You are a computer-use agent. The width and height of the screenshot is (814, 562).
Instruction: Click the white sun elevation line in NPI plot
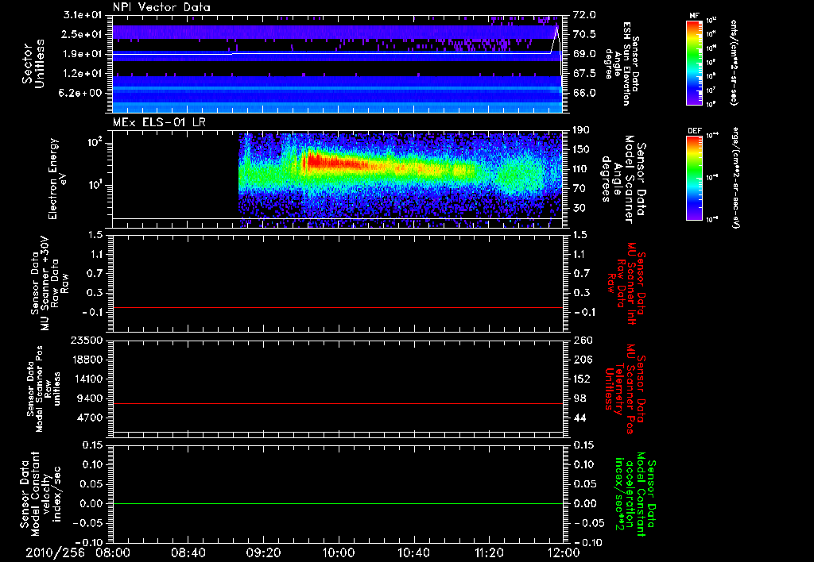point(337,53)
